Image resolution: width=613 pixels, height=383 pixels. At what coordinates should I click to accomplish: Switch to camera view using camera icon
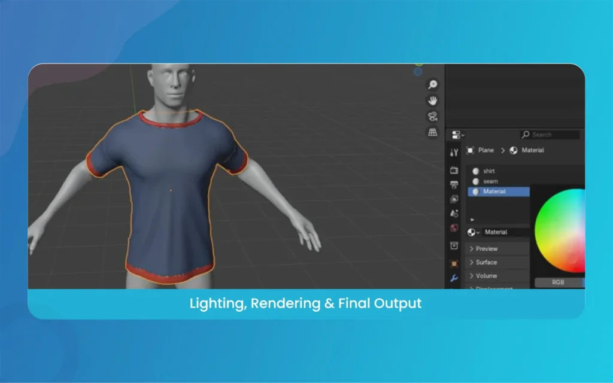click(433, 116)
